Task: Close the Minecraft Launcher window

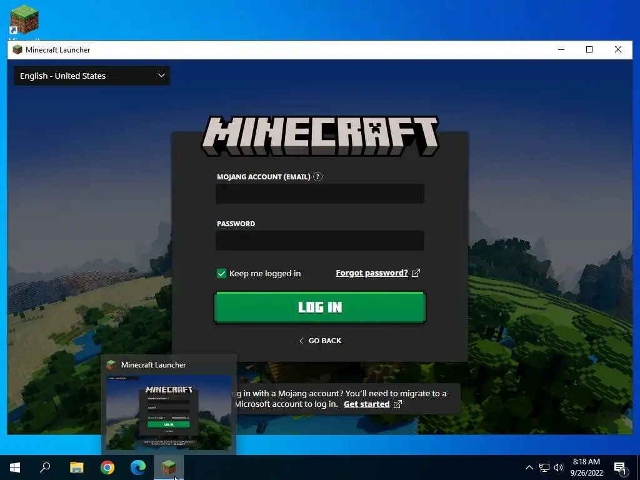Action: pos(618,50)
